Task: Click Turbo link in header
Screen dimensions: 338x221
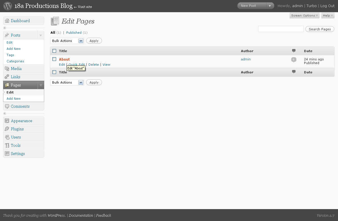Action: click(x=311, y=6)
